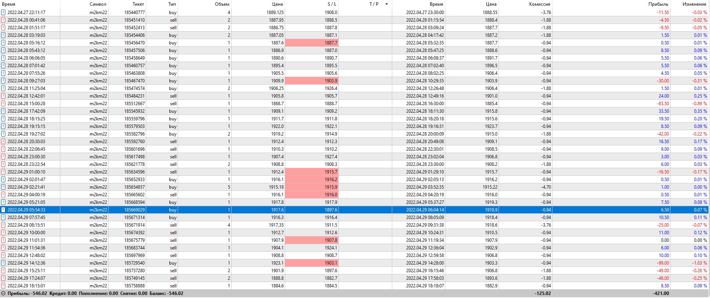Sort by the Тикет column header
Viewport: 710px width, 298px height.
click(138, 4)
